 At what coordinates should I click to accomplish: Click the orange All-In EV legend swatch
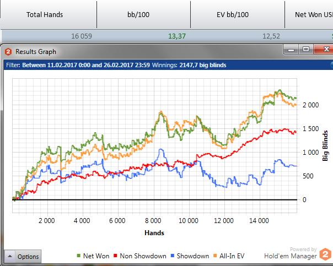pyautogui.click(x=215, y=256)
